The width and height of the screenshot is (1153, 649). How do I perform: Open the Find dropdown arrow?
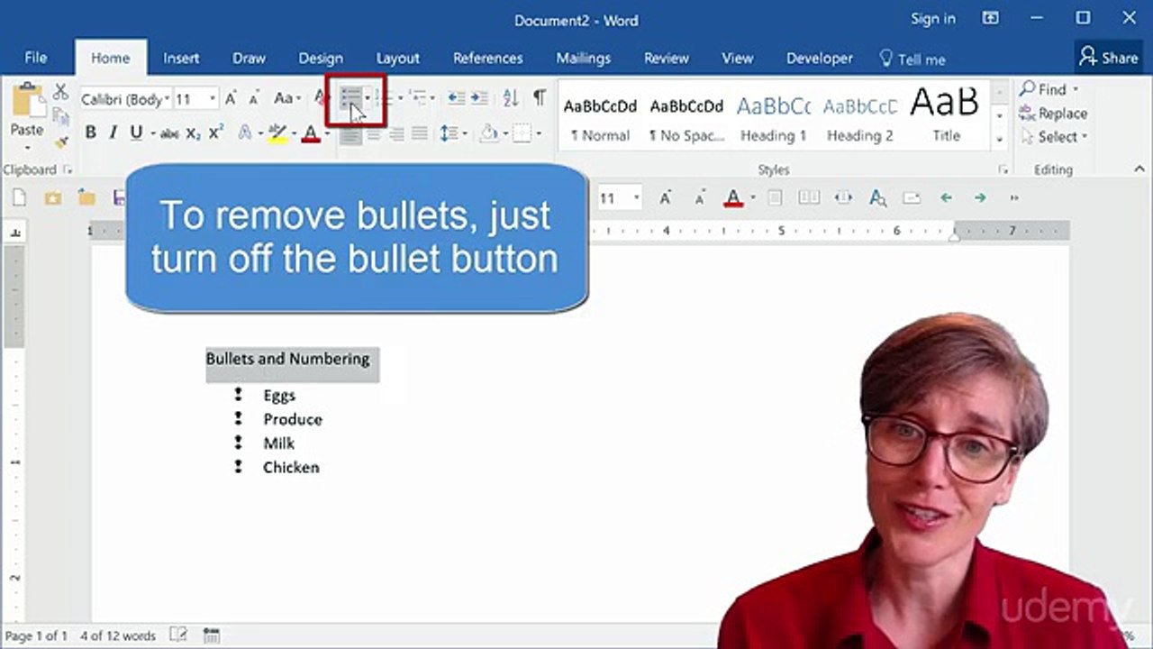(1075, 89)
